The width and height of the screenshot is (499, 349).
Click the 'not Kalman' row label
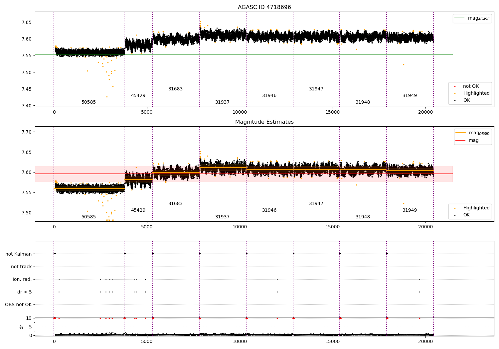(19, 254)
